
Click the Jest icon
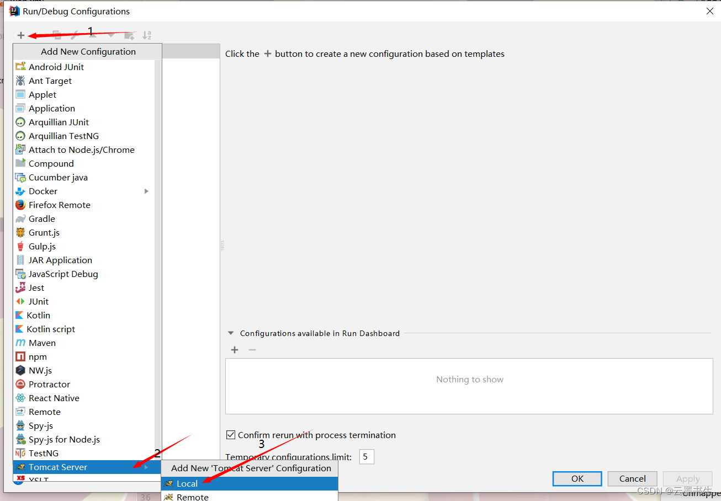[x=20, y=287]
